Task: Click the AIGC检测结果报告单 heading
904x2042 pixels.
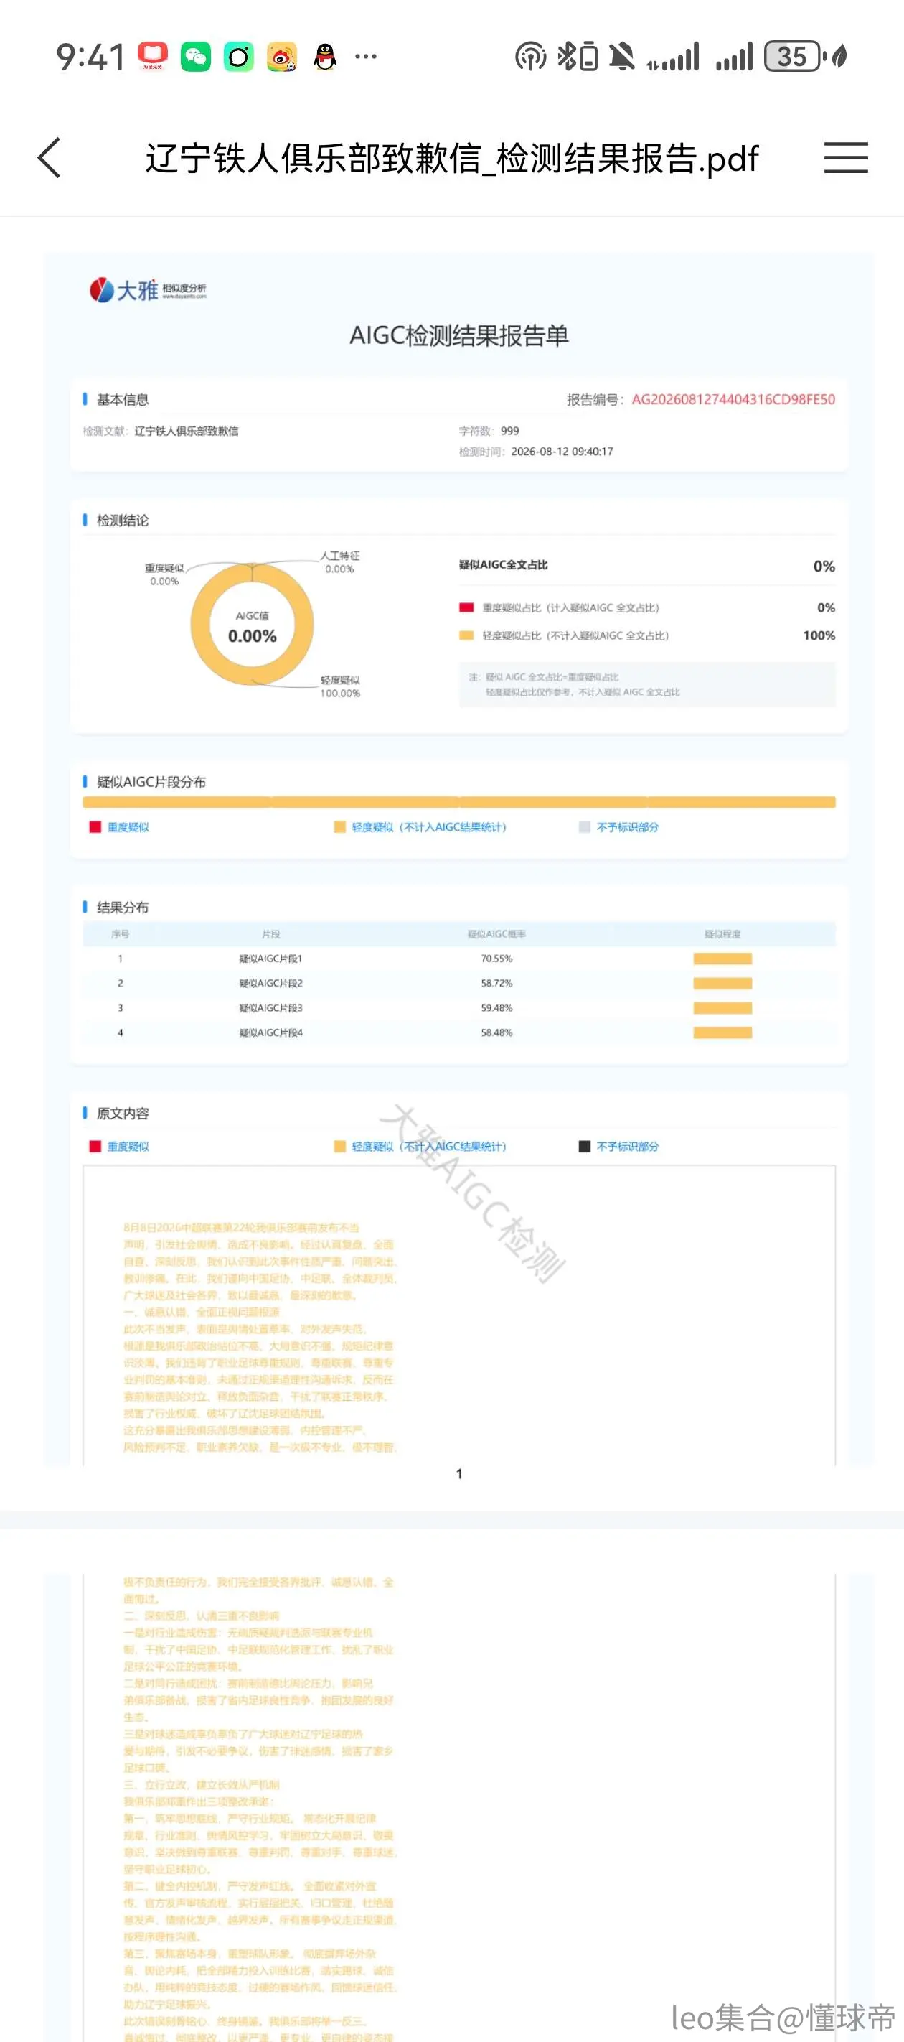Action: 458,335
